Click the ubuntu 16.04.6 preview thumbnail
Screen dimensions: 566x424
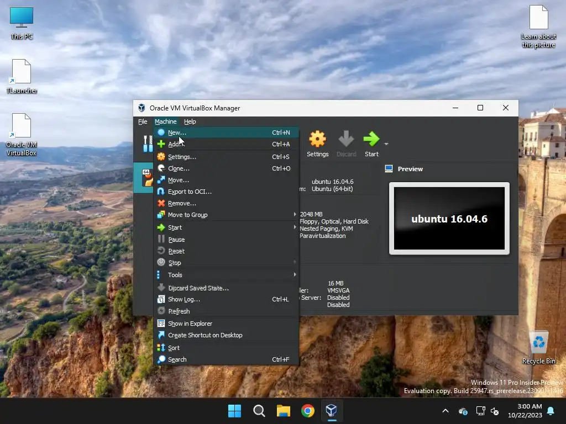pyautogui.click(x=449, y=218)
